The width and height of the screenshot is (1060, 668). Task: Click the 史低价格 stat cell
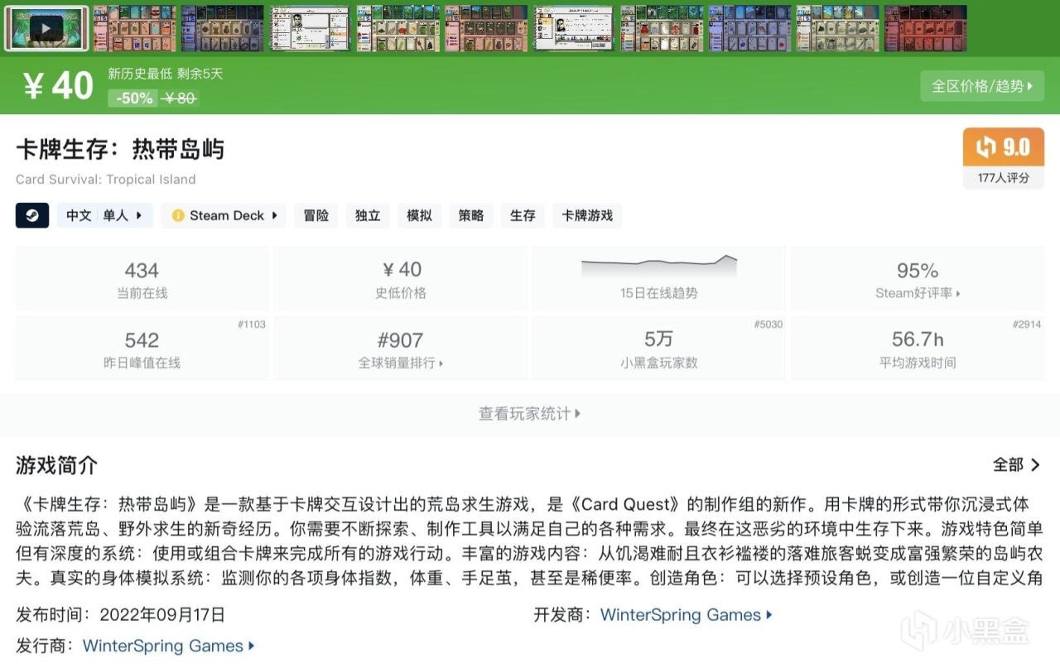pos(401,279)
